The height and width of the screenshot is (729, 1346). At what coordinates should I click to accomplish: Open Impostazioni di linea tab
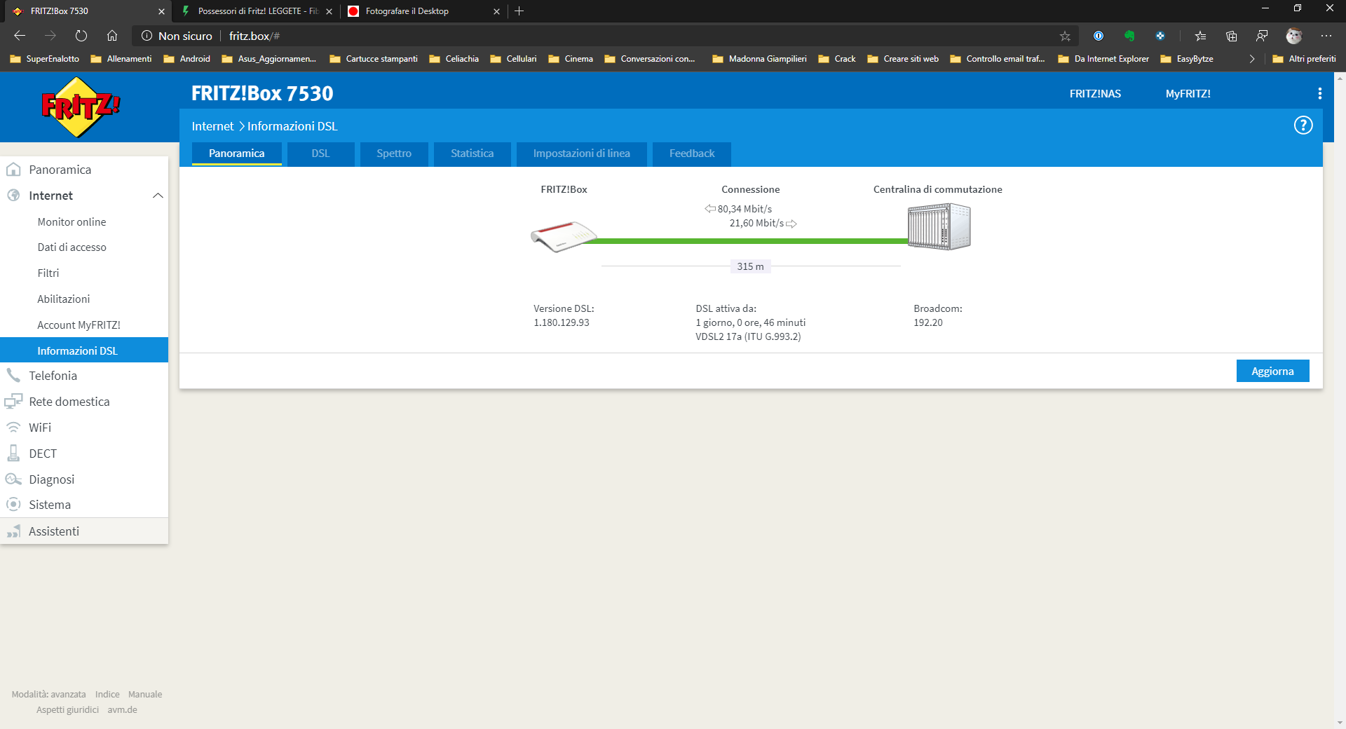581,154
